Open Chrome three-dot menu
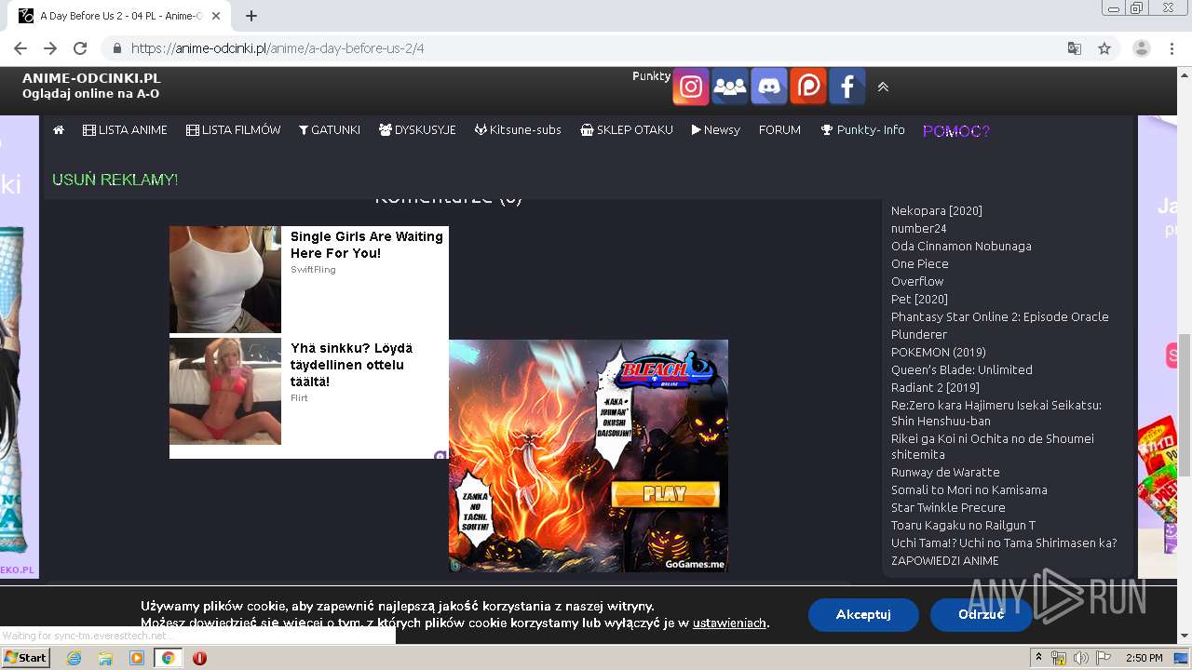1192x670 pixels. tap(1172, 48)
